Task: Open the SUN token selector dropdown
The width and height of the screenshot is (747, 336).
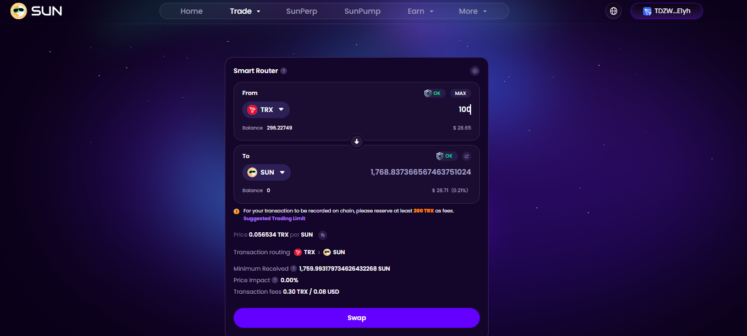Action: (x=267, y=172)
